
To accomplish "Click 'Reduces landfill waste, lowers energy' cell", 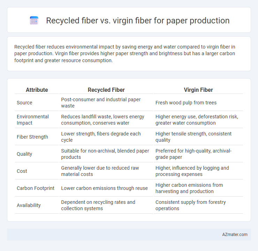I will coord(106,120).
